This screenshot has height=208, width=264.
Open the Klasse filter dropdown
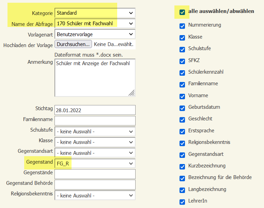pyautogui.click(x=95, y=142)
